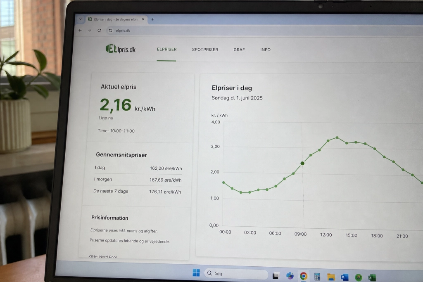Screen dimensions: 423x282
Task: Click the 12:00 x-axis label
Action: [326, 235]
